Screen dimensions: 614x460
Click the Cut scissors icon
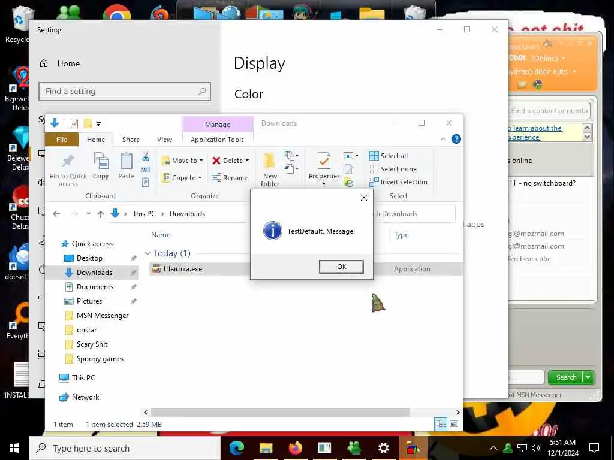[x=146, y=156]
